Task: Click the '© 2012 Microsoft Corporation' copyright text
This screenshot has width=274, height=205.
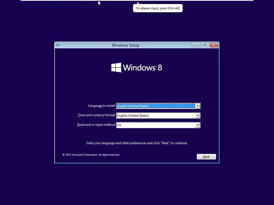Action: point(91,155)
